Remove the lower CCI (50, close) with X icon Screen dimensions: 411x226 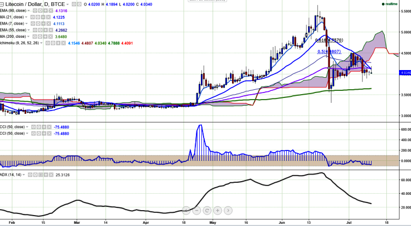pos(49,134)
